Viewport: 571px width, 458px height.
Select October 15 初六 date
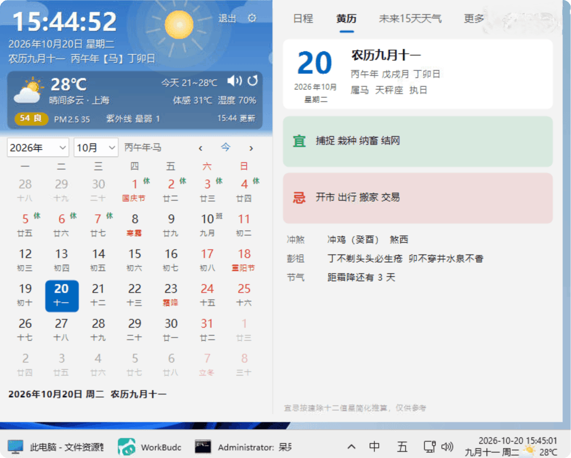[135, 259]
